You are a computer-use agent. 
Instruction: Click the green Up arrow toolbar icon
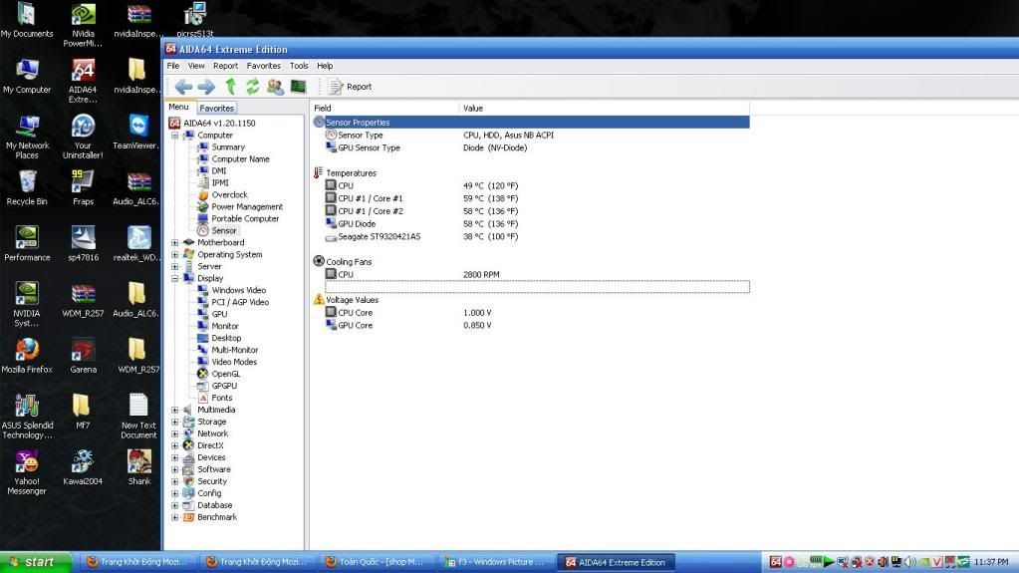tap(230, 87)
